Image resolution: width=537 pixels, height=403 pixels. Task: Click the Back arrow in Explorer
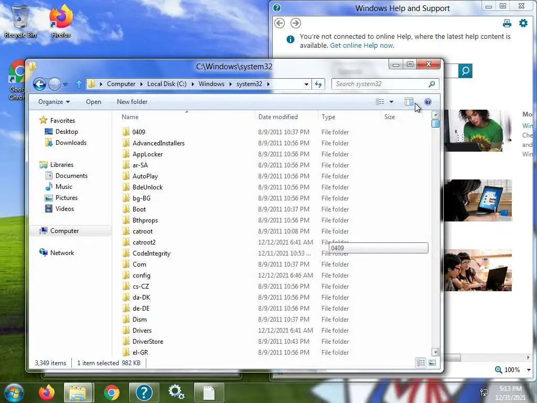(39, 84)
